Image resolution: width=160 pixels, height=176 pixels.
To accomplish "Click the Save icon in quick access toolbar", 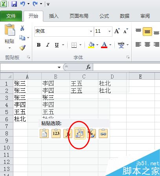I will [x=14, y=4].
